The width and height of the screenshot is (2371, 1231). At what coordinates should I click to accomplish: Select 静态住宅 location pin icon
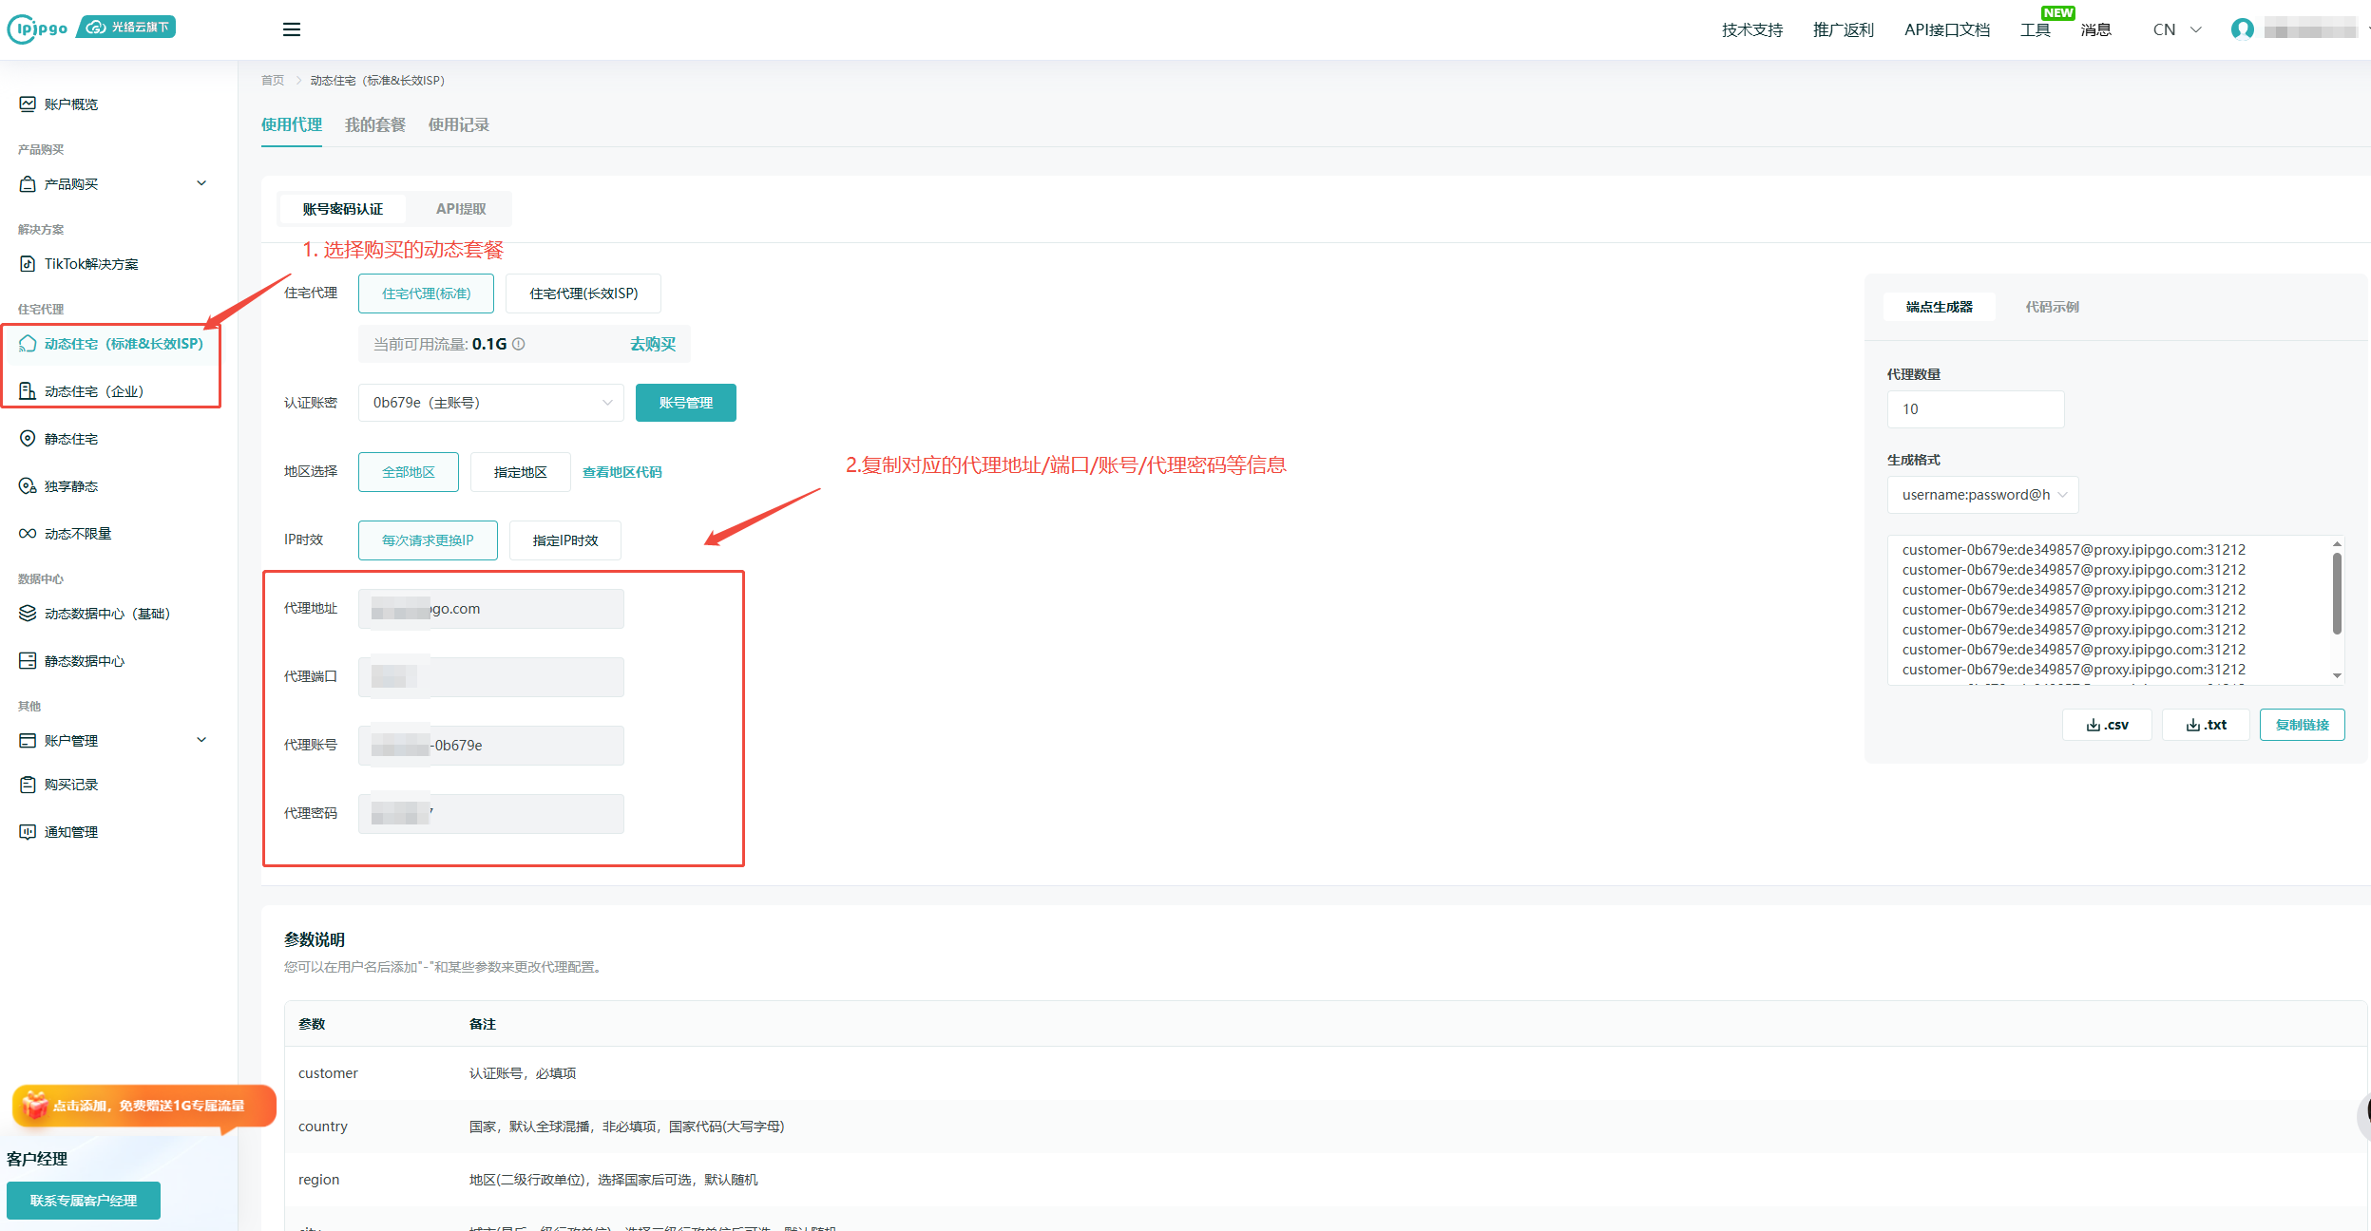click(x=28, y=439)
